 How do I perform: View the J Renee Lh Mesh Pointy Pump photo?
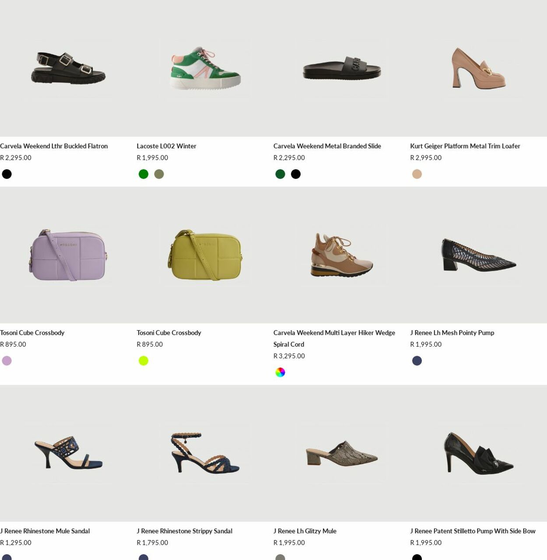tap(478, 255)
